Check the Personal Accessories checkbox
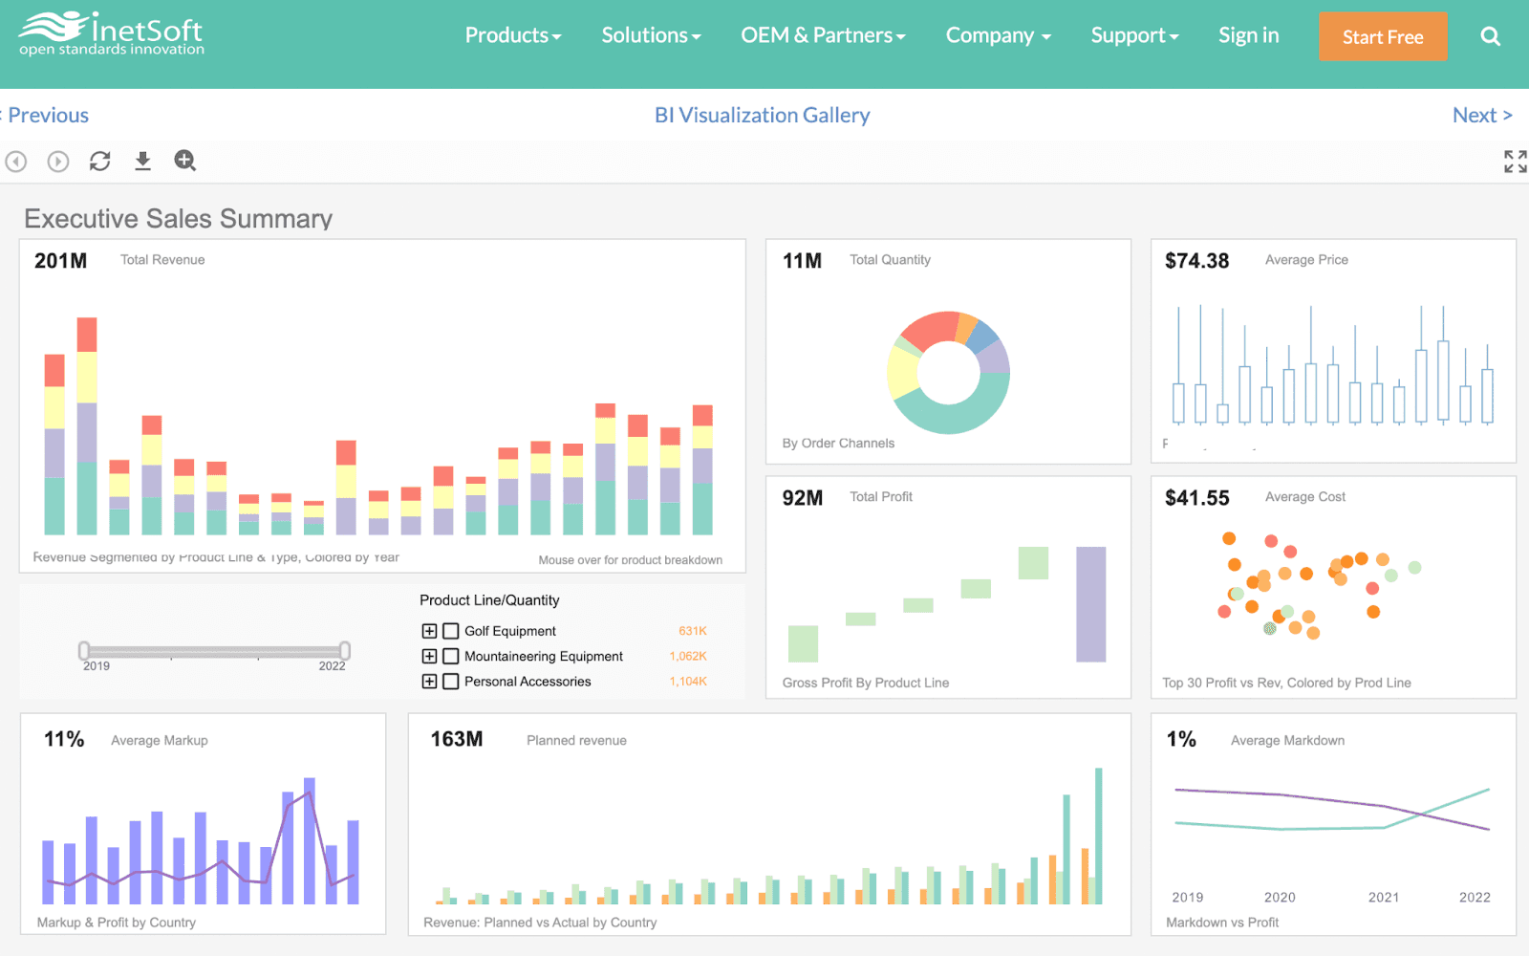The height and width of the screenshot is (956, 1529). pyautogui.click(x=451, y=682)
